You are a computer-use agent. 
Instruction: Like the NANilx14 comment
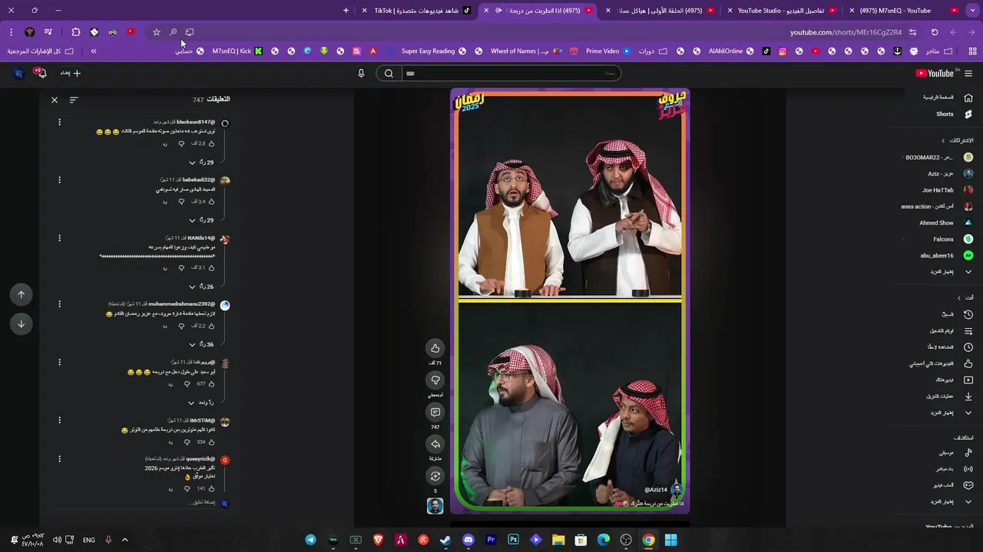pyautogui.click(x=211, y=268)
